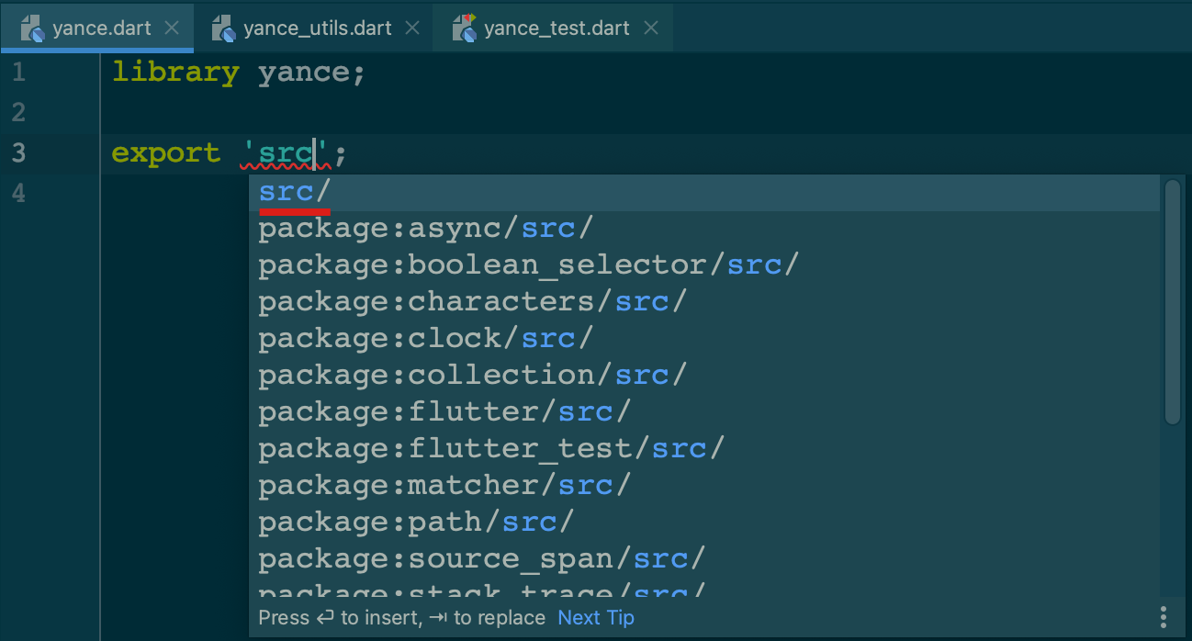Choose the package:flutter_test/src/ completion
1192x641 pixels.
coord(704,449)
